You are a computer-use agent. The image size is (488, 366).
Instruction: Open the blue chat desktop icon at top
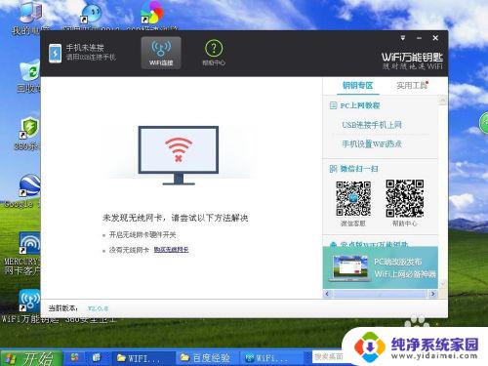(92, 13)
